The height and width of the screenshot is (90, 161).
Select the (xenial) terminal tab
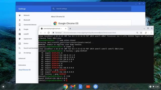click(53, 28)
